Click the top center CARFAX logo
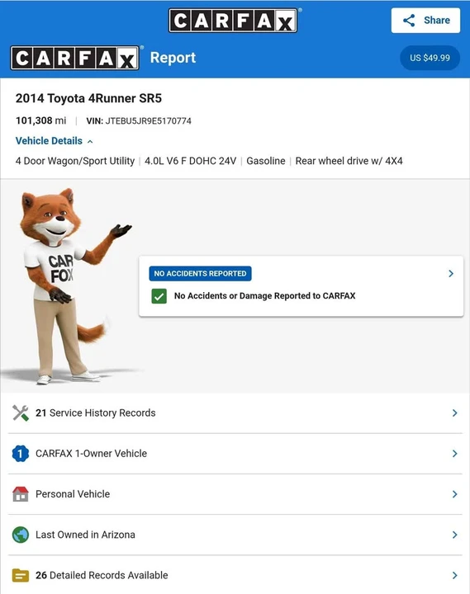This screenshot has height=594, width=470. point(233,21)
